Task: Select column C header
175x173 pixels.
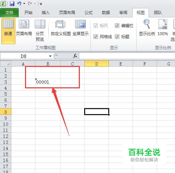Action: 72,64
